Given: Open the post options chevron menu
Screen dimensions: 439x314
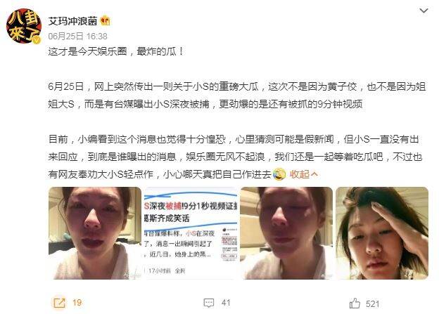Looking at the screenshot, I should (x=424, y=11).
